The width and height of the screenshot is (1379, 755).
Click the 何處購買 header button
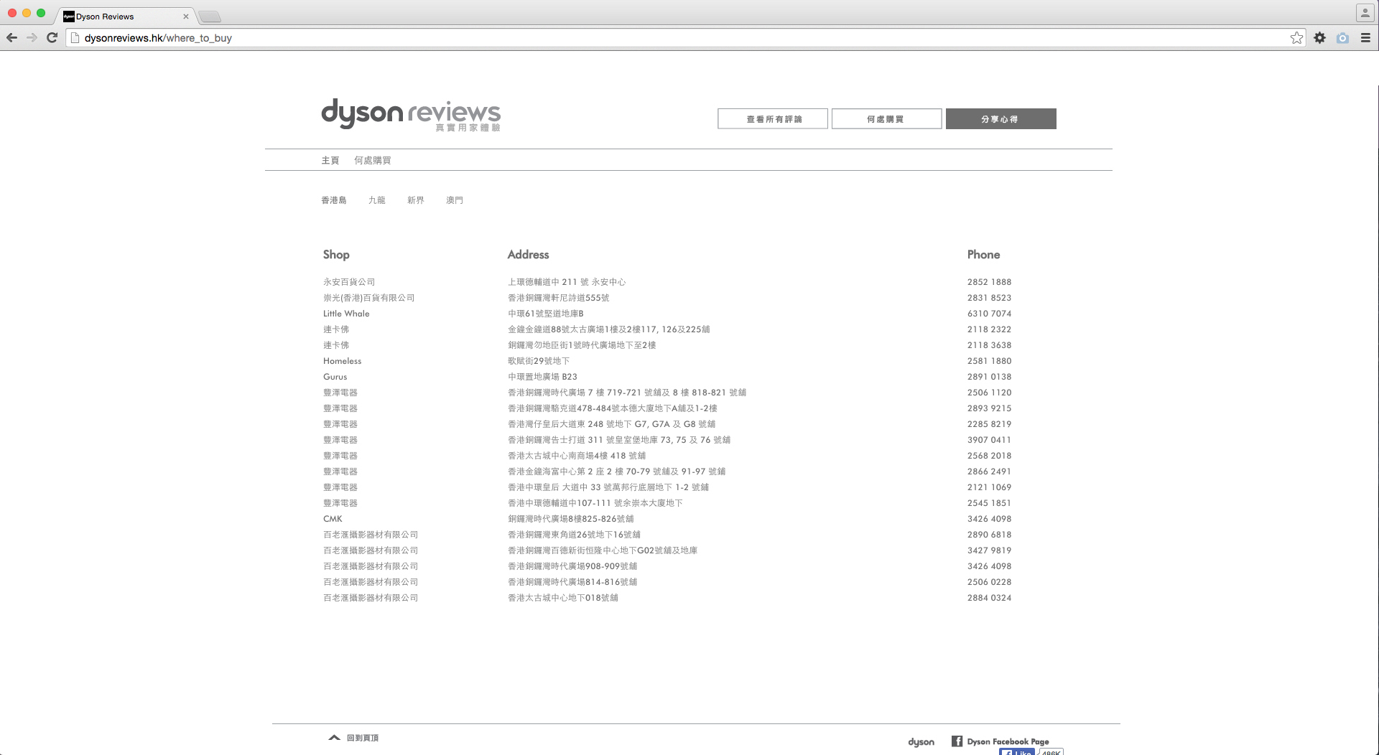[x=886, y=119]
